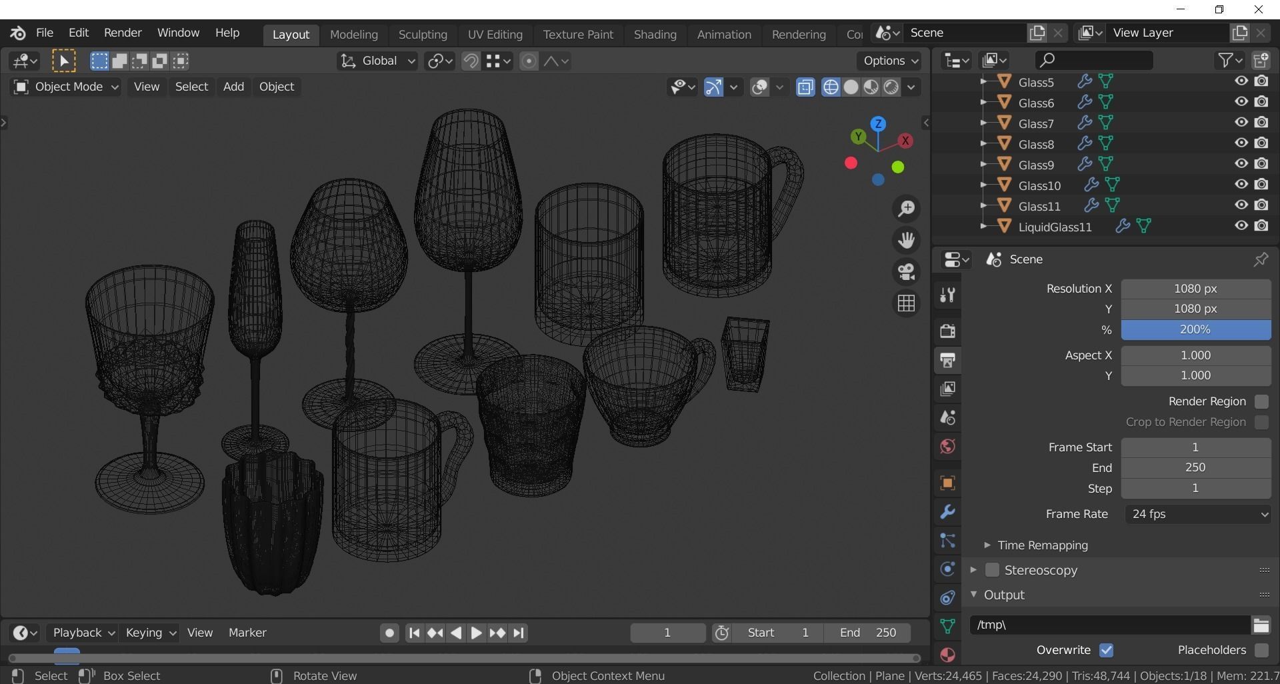The height and width of the screenshot is (684, 1280).
Task: Open the Render properties tab
Action: (x=947, y=331)
